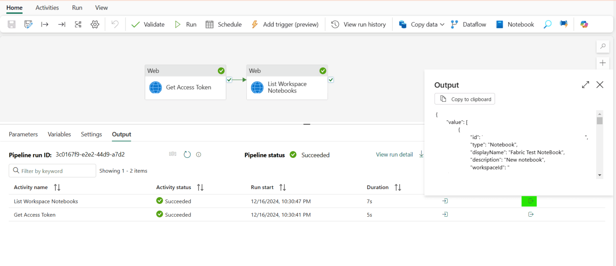Click the canvas search button
The height and width of the screenshot is (266, 616).
(x=603, y=46)
